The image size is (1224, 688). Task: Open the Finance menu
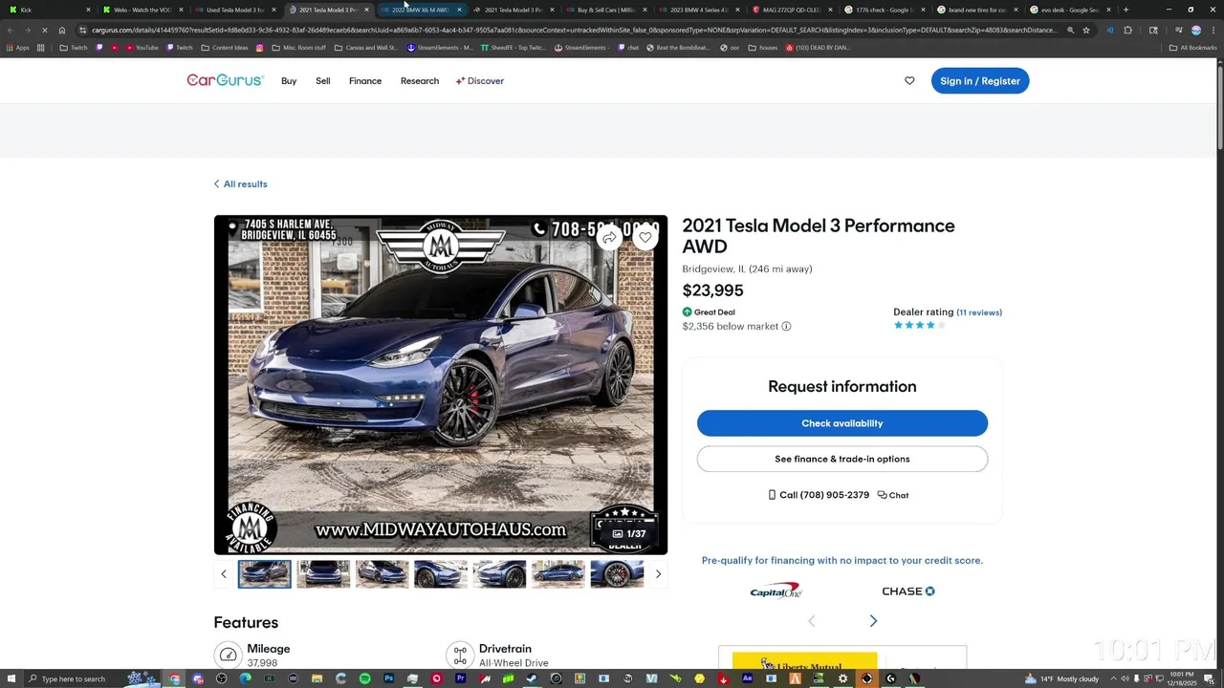point(365,81)
